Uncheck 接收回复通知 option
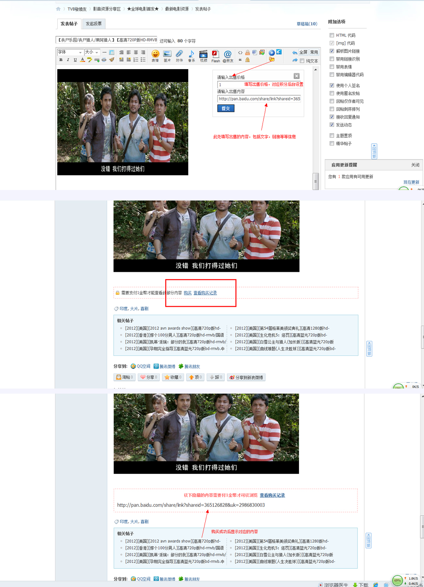The width and height of the screenshot is (424, 587). pyautogui.click(x=332, y=117)
